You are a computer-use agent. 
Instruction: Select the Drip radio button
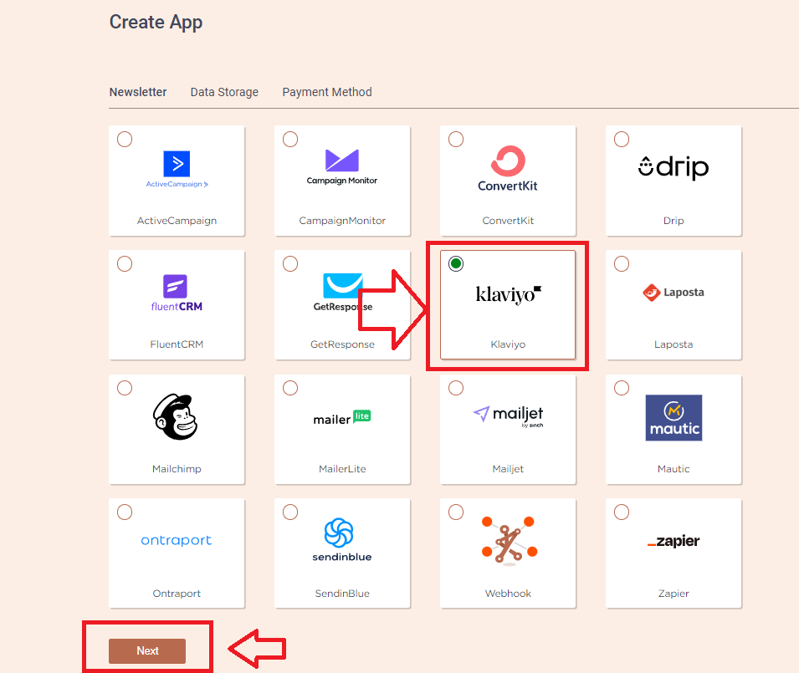click(622, 139)
